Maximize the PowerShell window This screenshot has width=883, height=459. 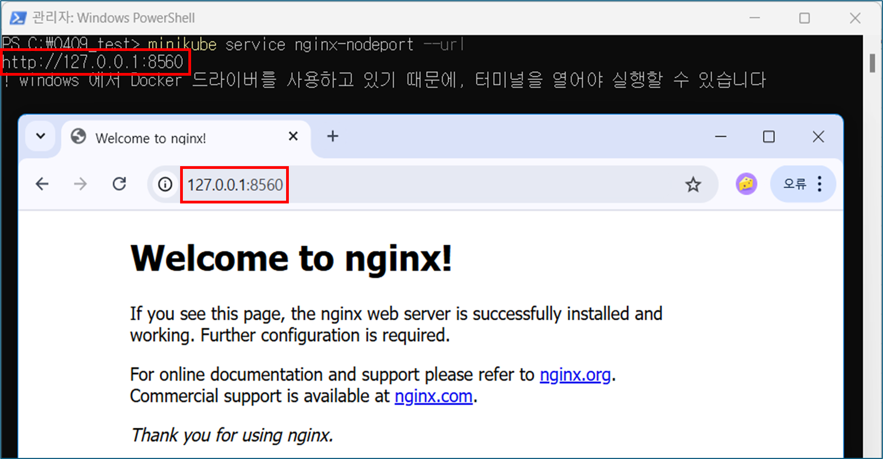tap(804, 18)
